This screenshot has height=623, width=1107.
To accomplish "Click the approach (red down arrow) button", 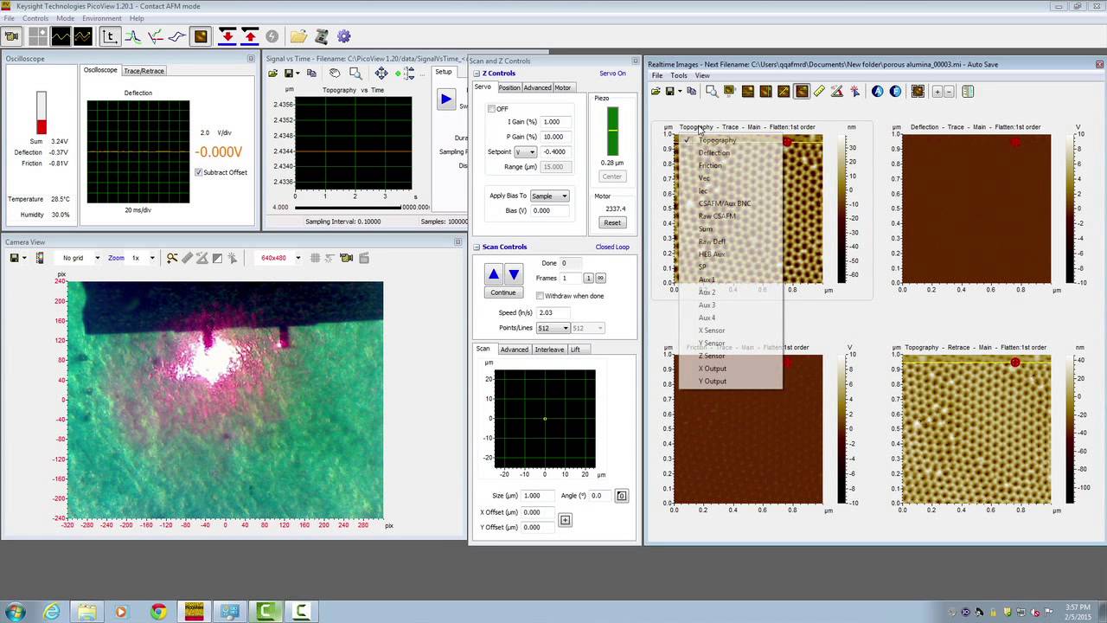I will 227,36.
